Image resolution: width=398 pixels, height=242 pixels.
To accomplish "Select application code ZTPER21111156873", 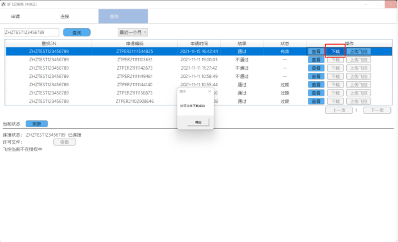I will (134, 93).
